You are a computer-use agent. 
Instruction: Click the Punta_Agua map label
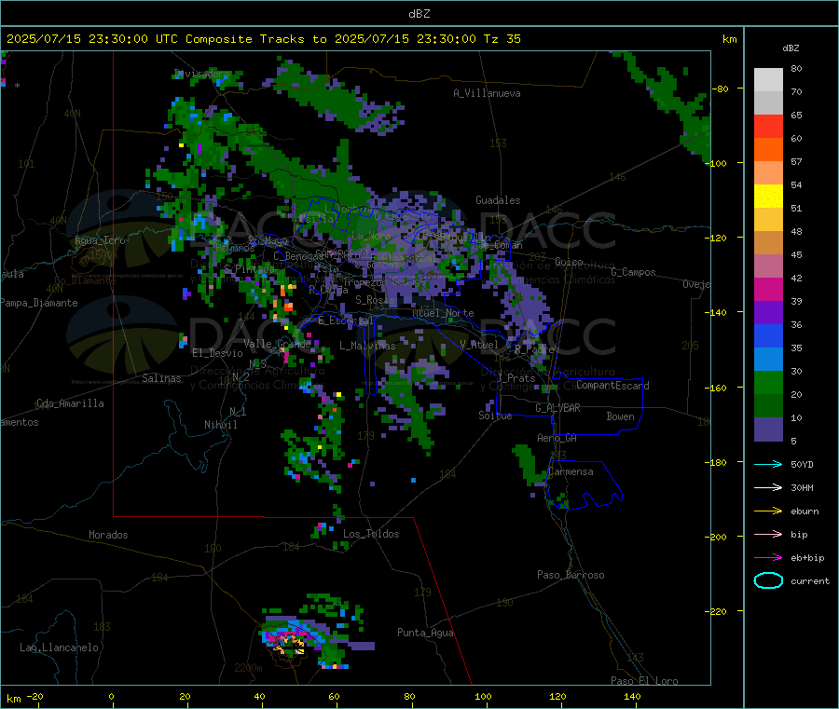[x=425, y=633]
